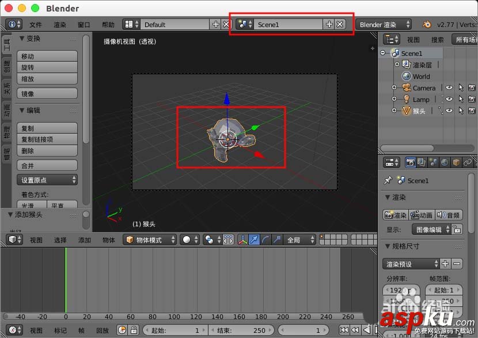The image size is (478, 338).
Task: Click the Move (移动) button
Action: 47,56
